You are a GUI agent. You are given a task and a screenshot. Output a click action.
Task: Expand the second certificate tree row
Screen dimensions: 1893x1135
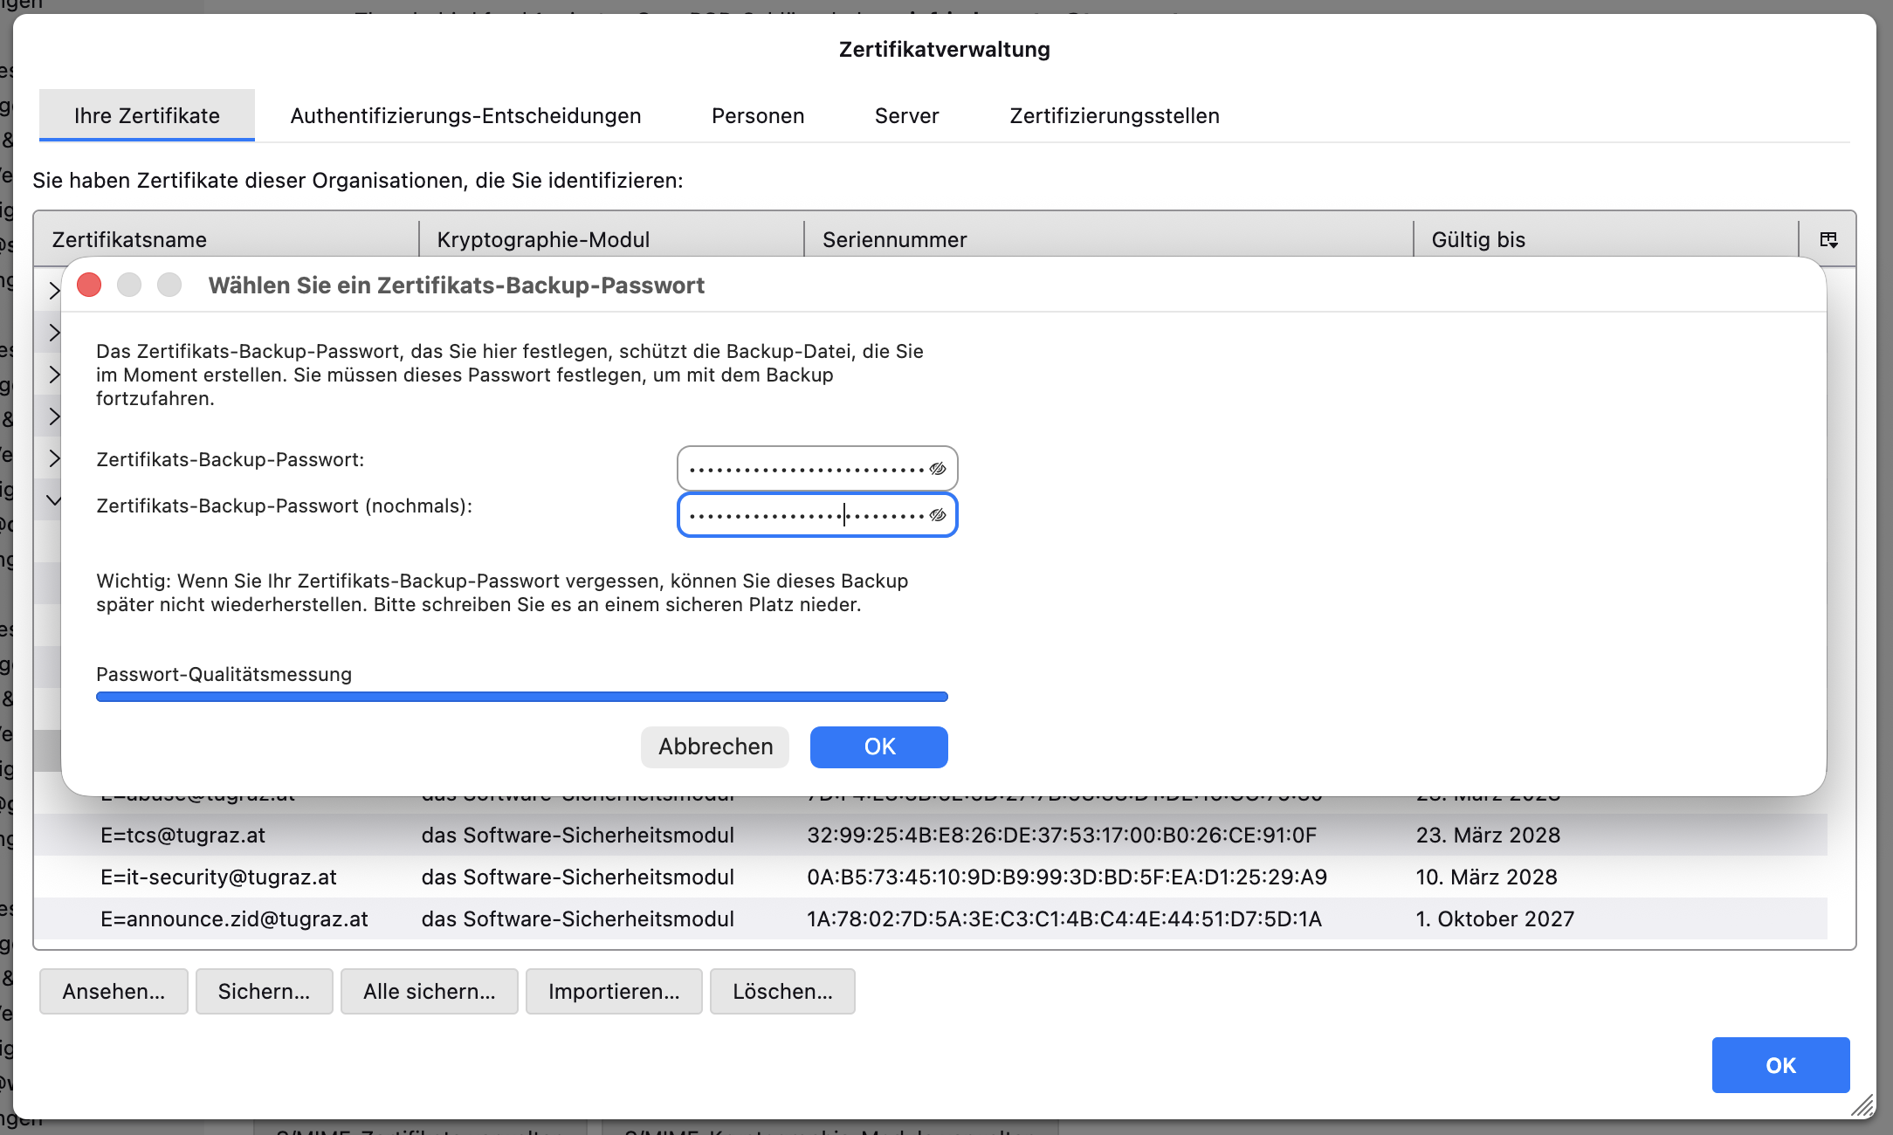point(54,333)
